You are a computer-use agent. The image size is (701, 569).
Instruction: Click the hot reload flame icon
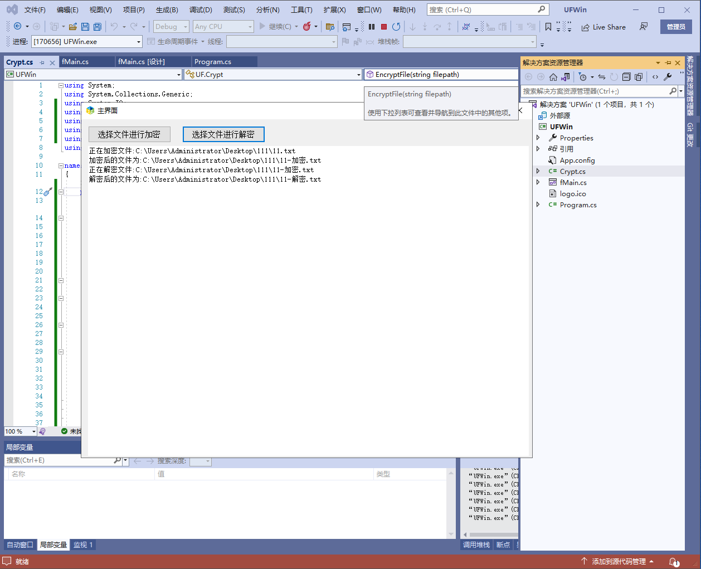(306, 26)
